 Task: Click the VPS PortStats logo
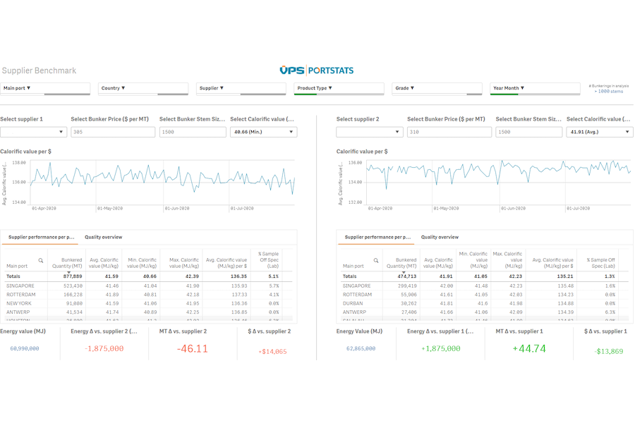click(316, 70)
